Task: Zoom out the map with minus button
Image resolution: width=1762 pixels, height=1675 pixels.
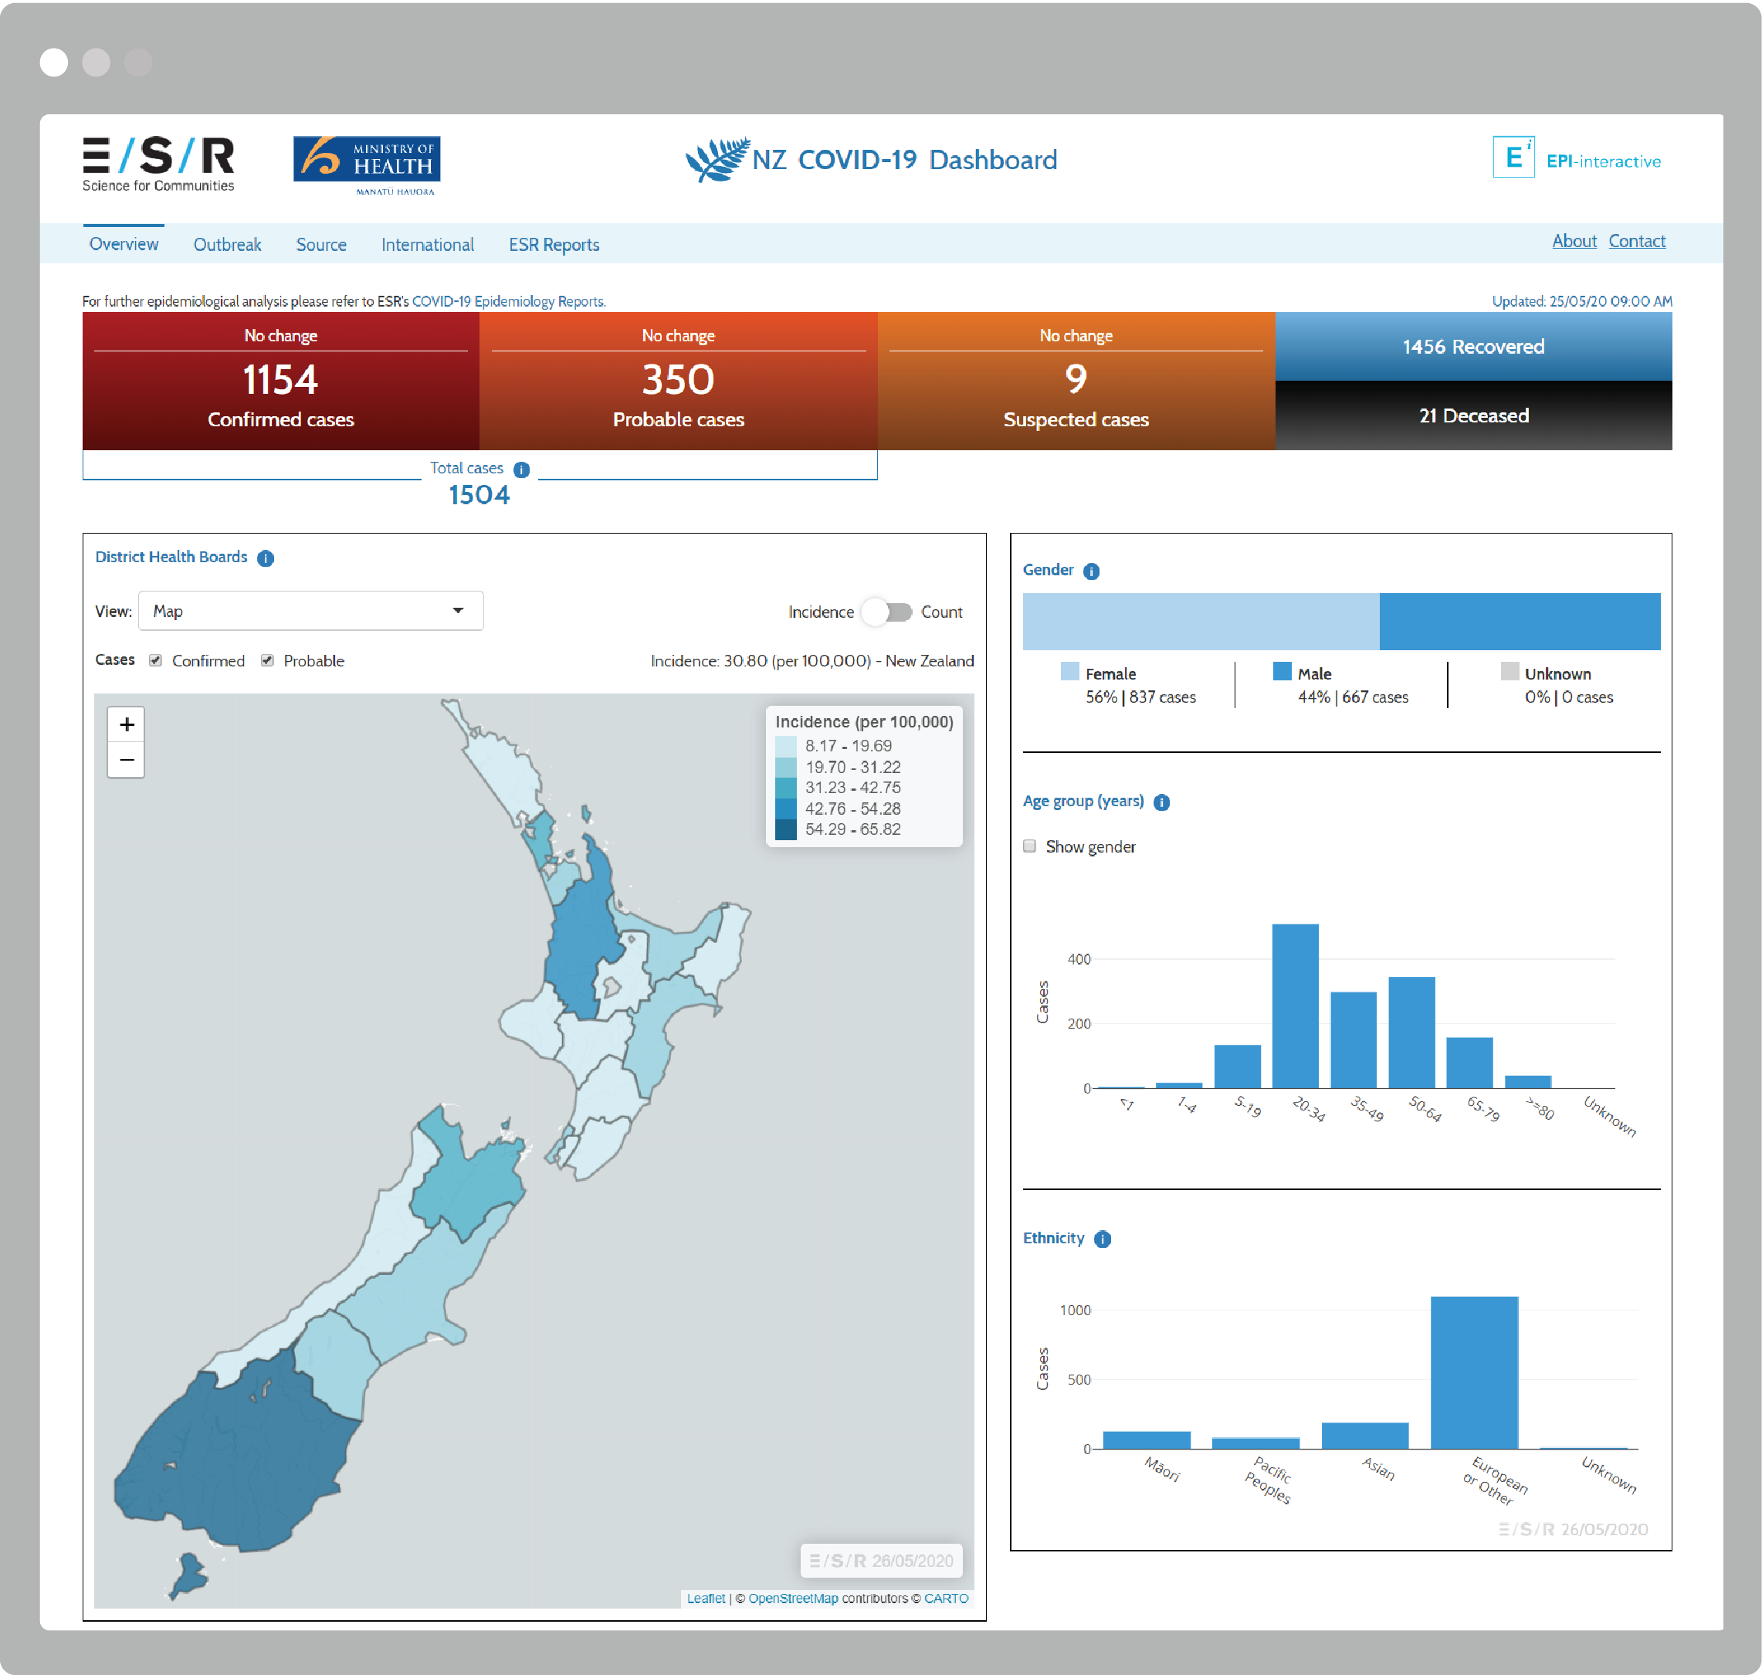Action: click(x=127, y=760)
